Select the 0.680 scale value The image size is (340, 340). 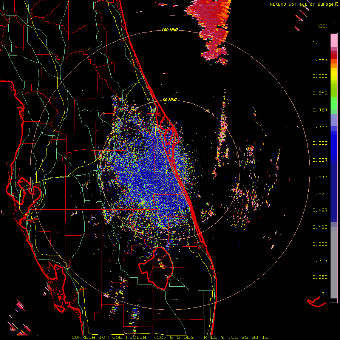[320, 143]
